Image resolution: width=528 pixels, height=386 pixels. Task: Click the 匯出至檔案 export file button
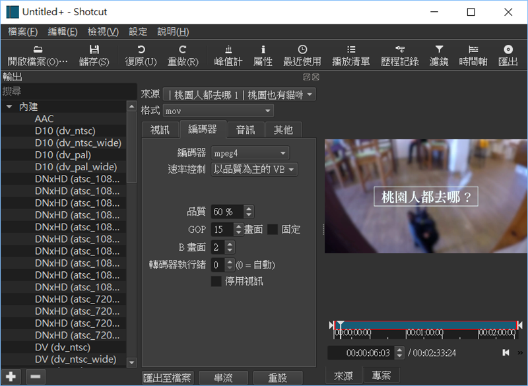(x=168, y=378)
